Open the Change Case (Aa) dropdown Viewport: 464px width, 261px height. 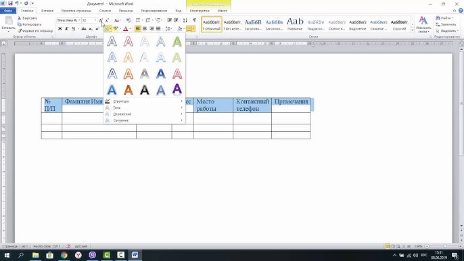coord(118,20)
